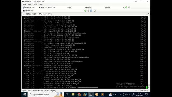This screenshot has height=97, width=172.
Task: Click the X clear icon beside Session
Action: pyautogui.click(x=129, y=8)
